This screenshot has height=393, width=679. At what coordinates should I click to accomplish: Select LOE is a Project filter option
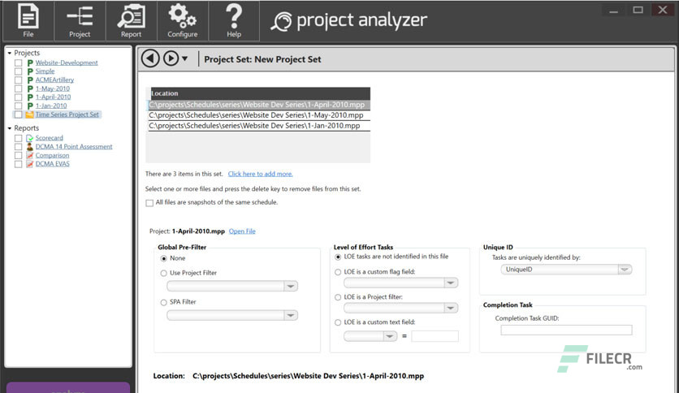pyautogui.click(x=338, y=297)
